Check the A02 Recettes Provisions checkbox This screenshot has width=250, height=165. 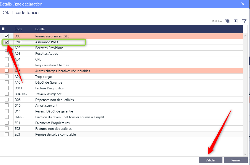7,48
